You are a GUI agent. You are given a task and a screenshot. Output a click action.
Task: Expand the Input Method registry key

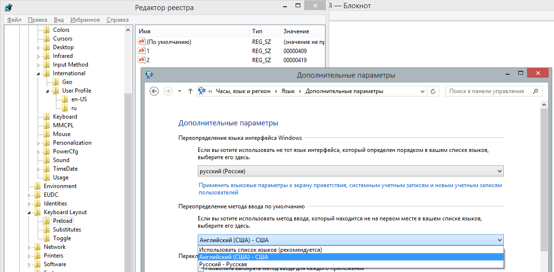click(x=39, y=65)
